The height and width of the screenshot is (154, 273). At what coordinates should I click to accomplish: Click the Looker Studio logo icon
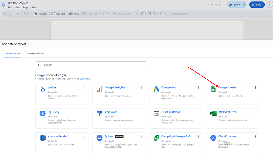(4, 5)
